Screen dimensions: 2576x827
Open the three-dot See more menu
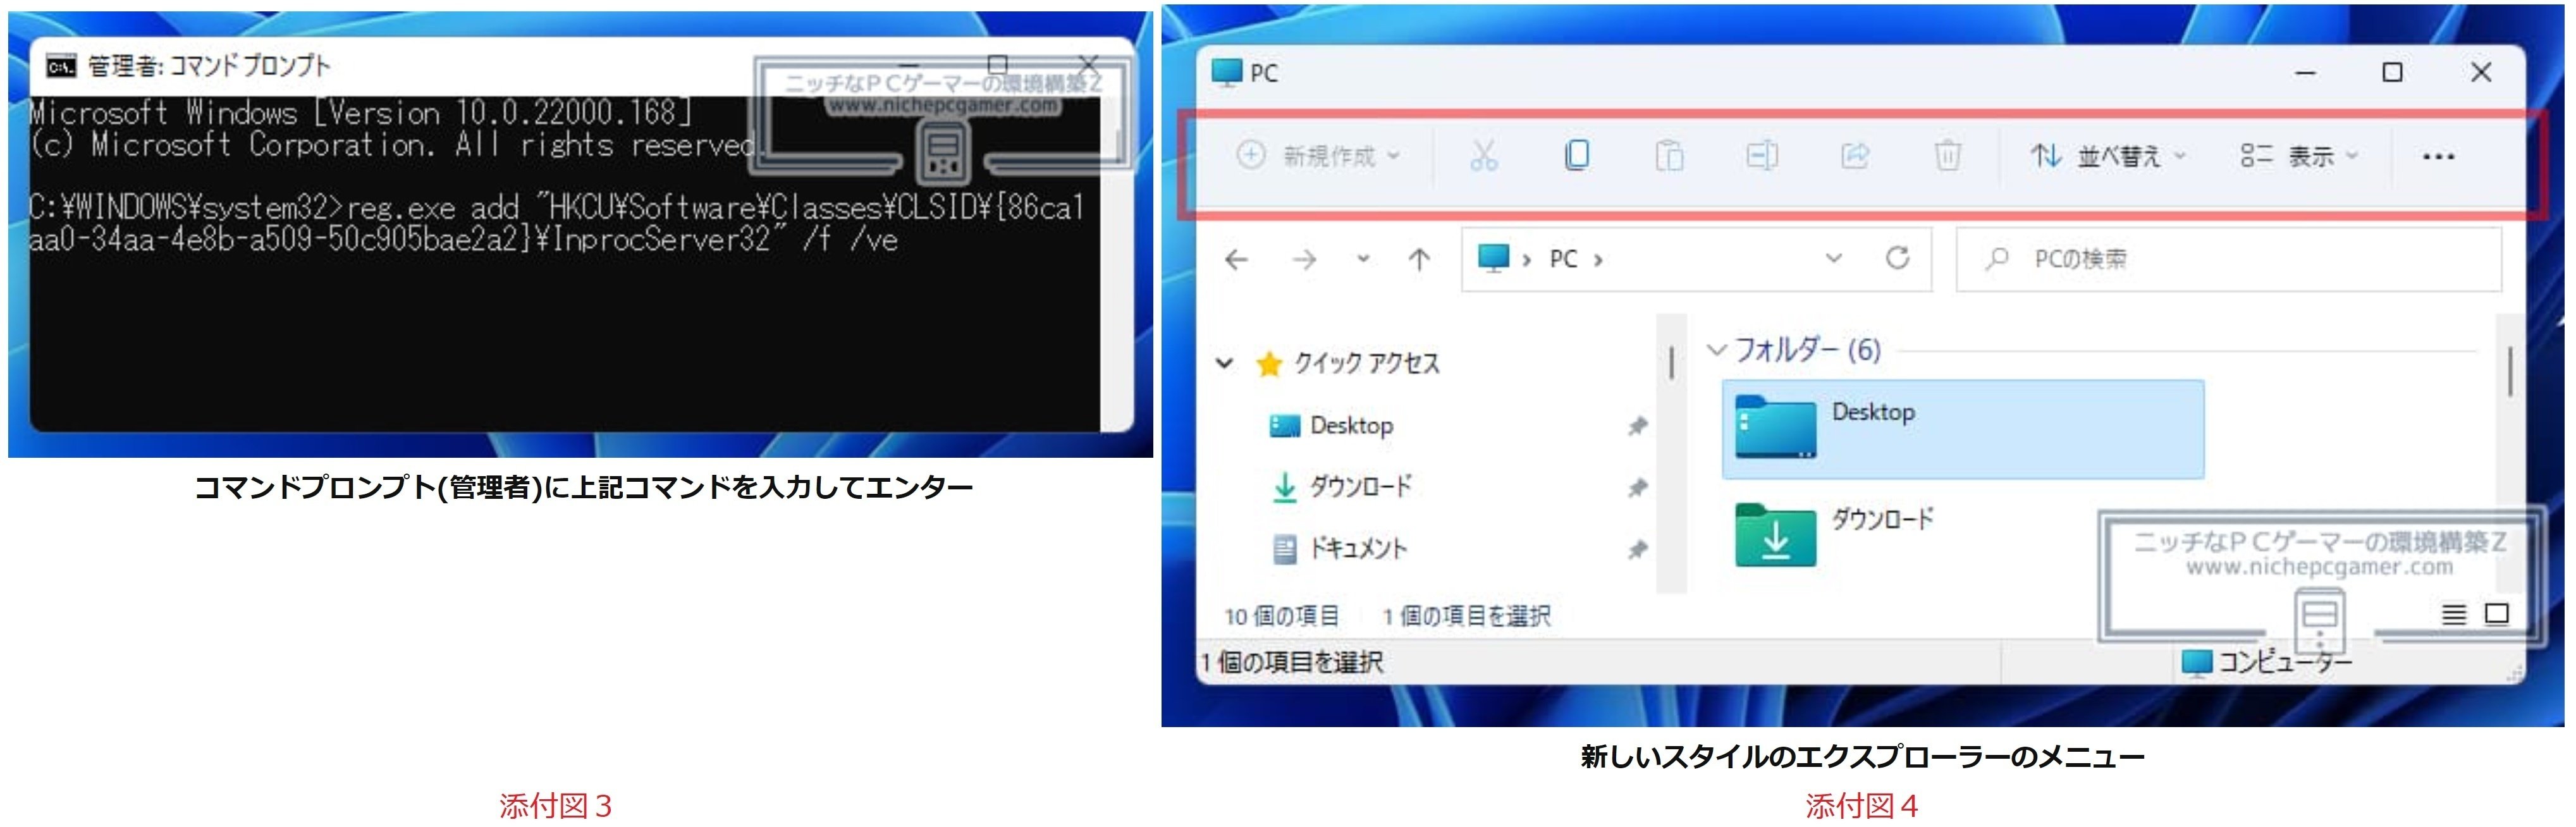[x=2438, y=156]
